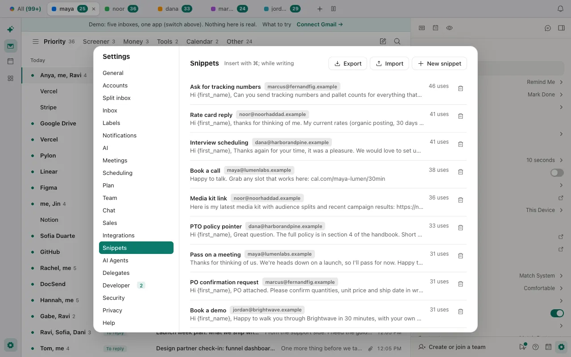571x357 pixels.
Task: Expand the Remind Me option chevron
Action: click(561, 82)
